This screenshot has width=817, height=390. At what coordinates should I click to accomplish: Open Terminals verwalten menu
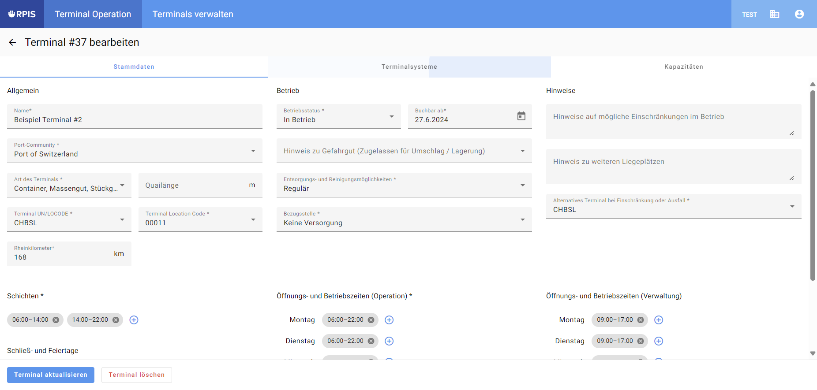(193, 14)
